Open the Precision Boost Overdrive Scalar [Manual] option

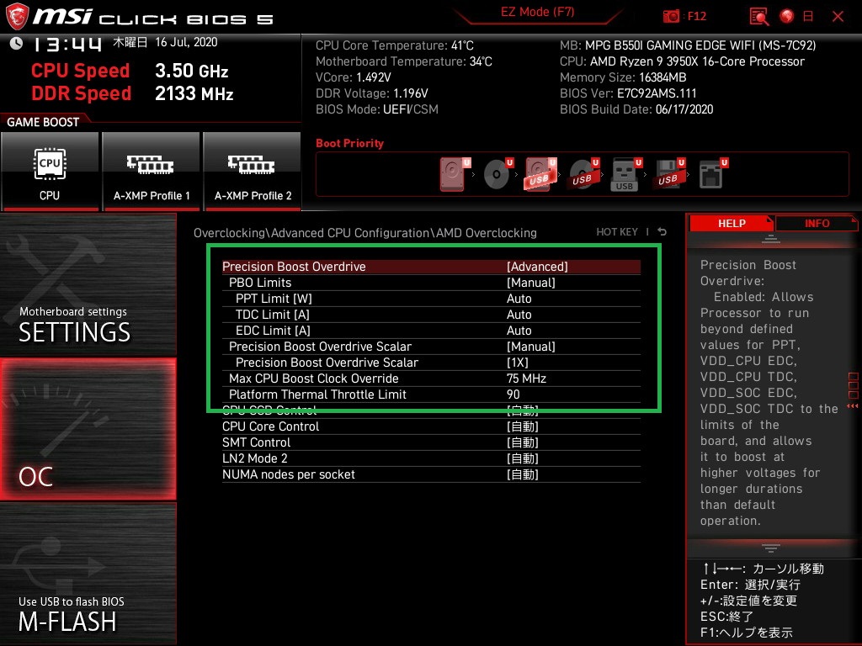(531, 347)
